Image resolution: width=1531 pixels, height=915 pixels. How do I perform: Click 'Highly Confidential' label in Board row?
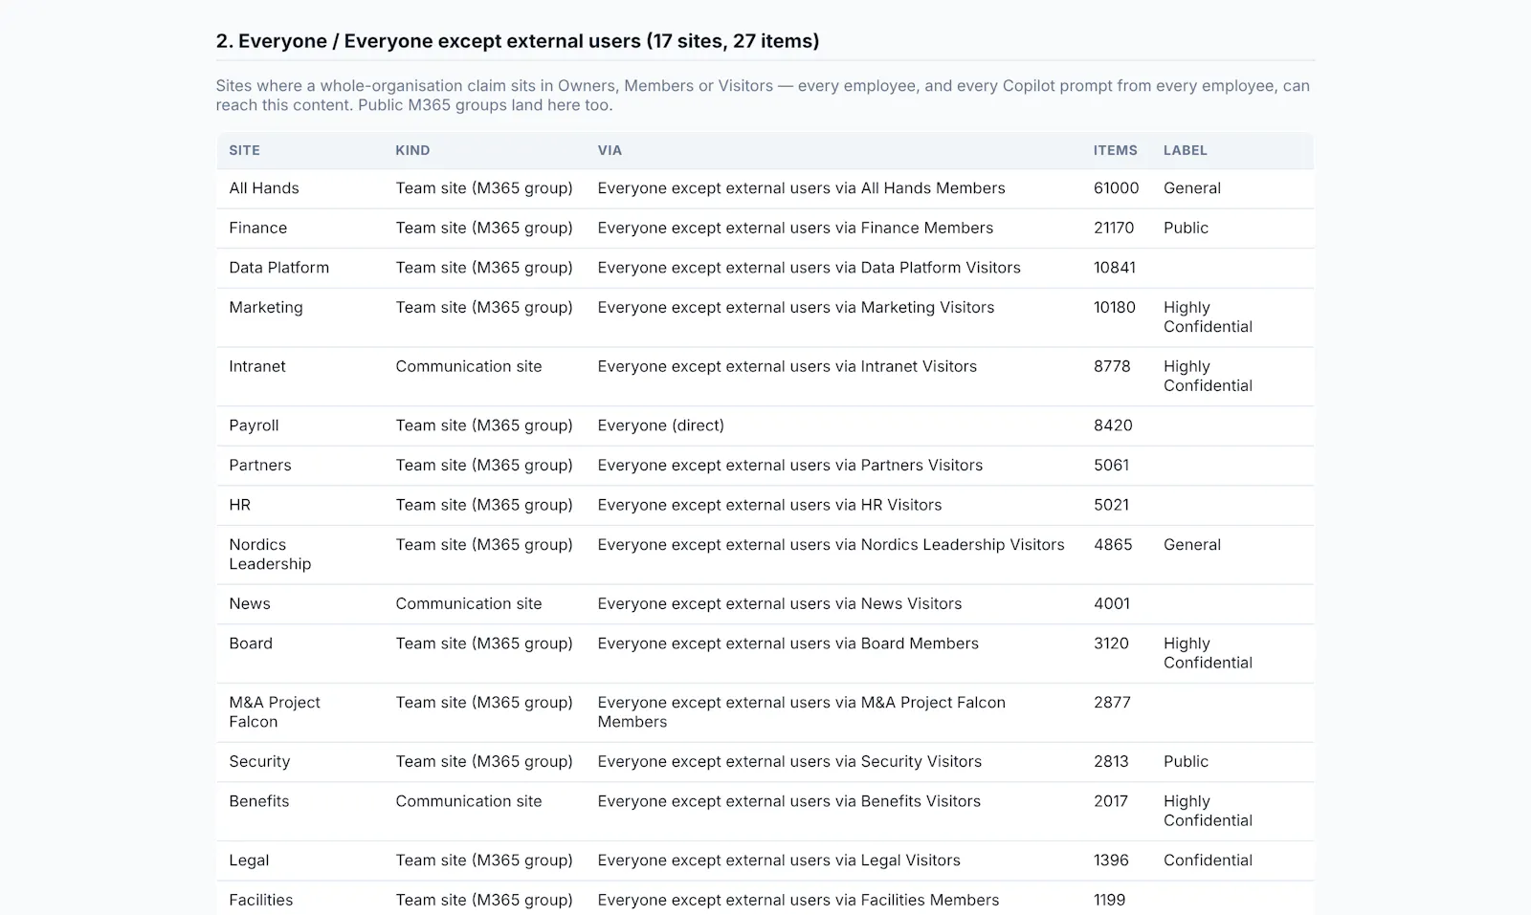pos(1208,653)
